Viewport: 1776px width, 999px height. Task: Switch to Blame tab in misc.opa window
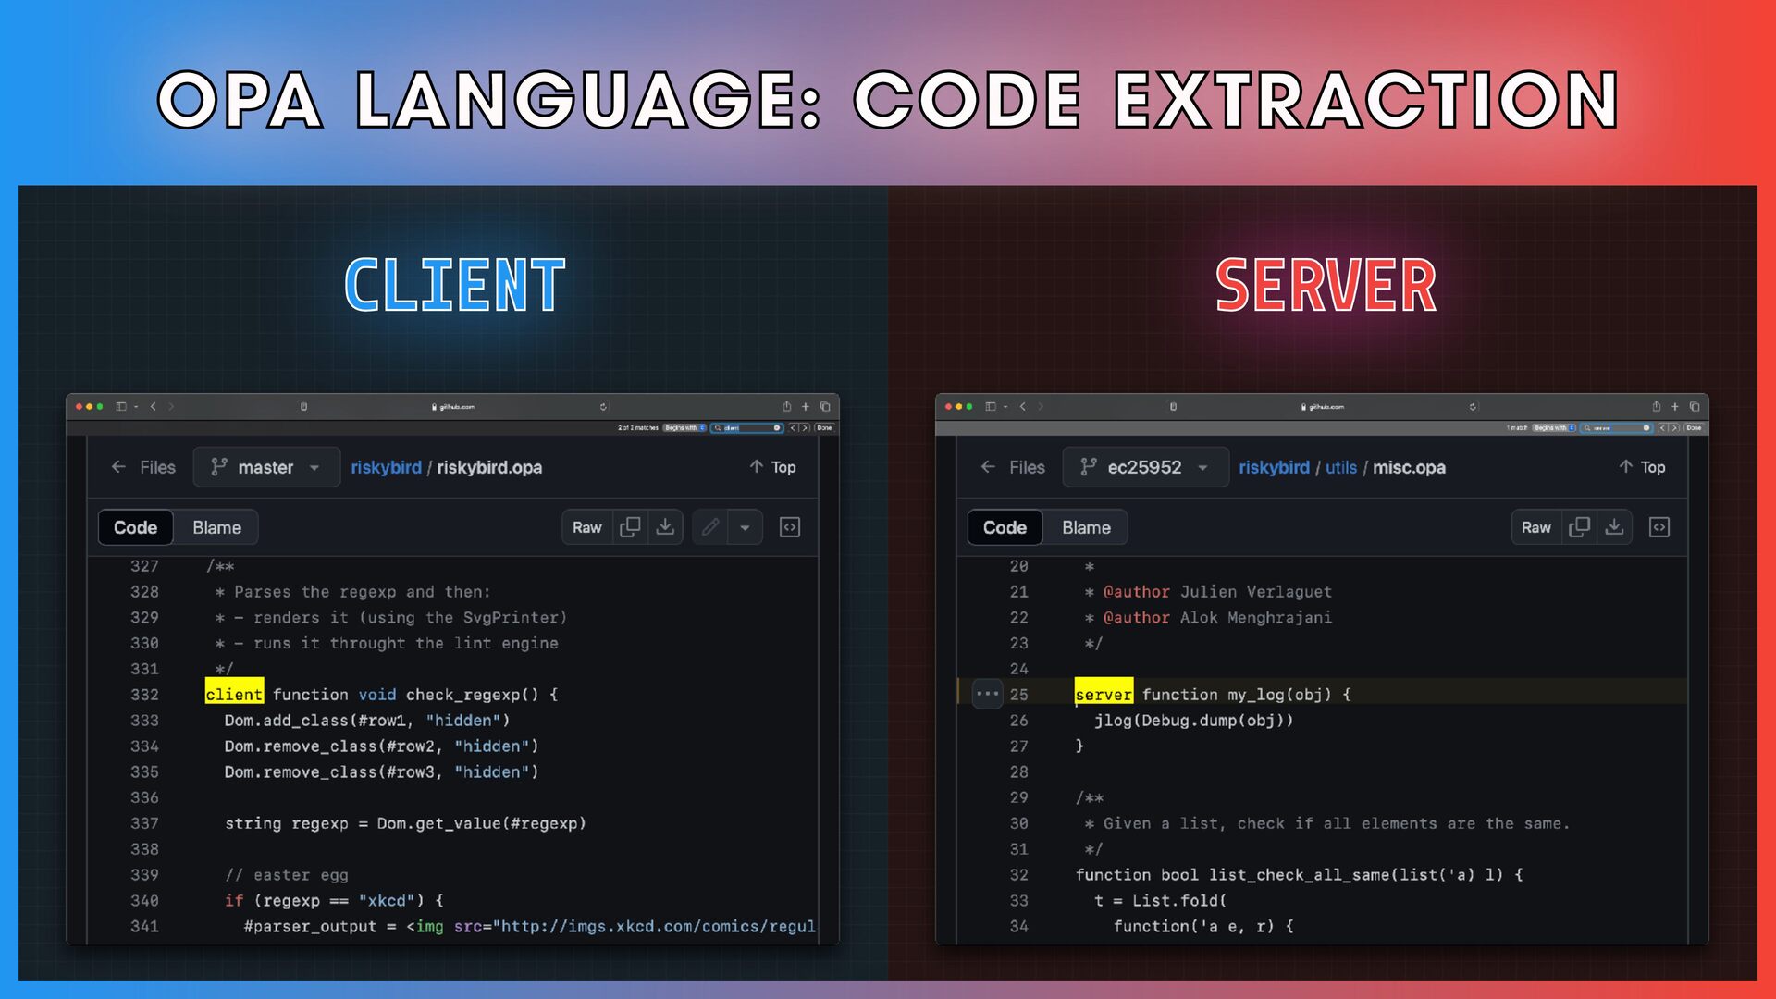pos(1086,527)
